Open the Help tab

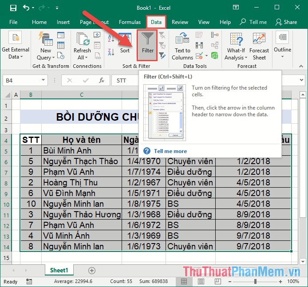coord(225,22)
